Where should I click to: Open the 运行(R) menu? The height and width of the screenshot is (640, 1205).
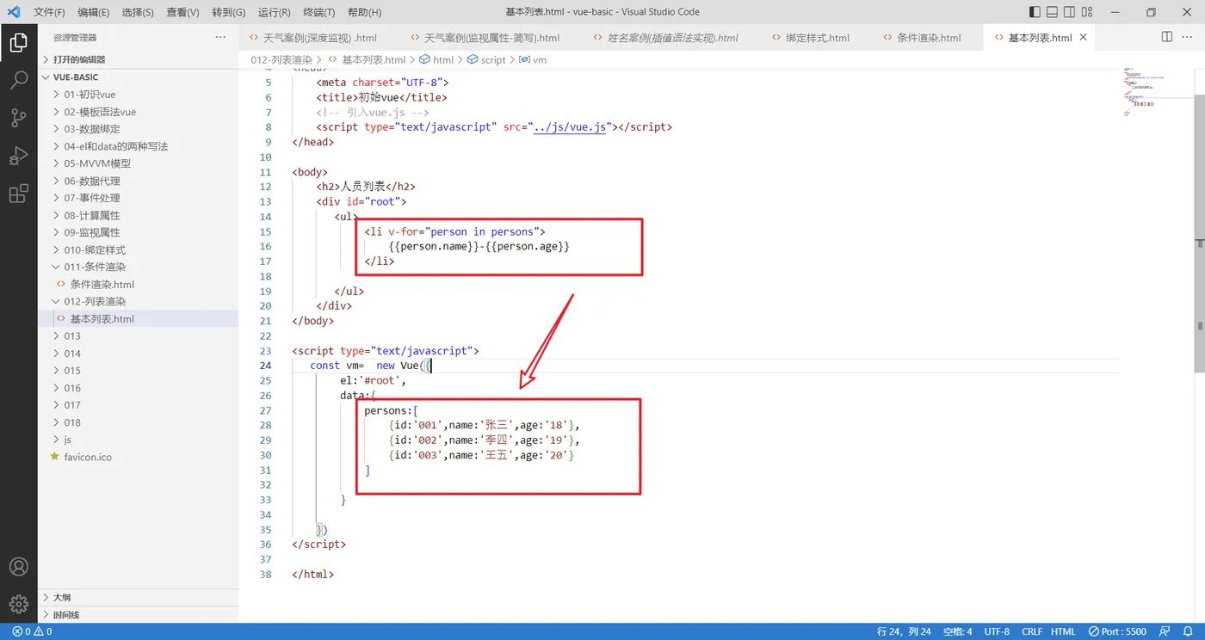pos(274,12)
